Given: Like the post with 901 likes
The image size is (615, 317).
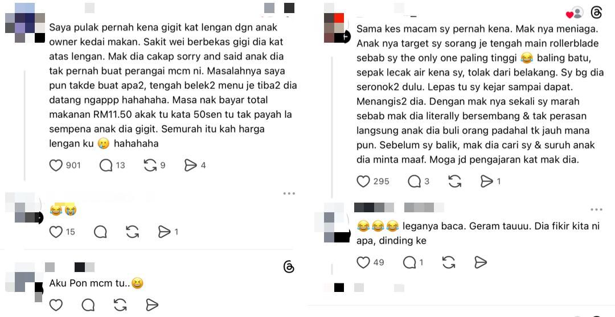Looking at the screenshot, I should pos(56,166).
